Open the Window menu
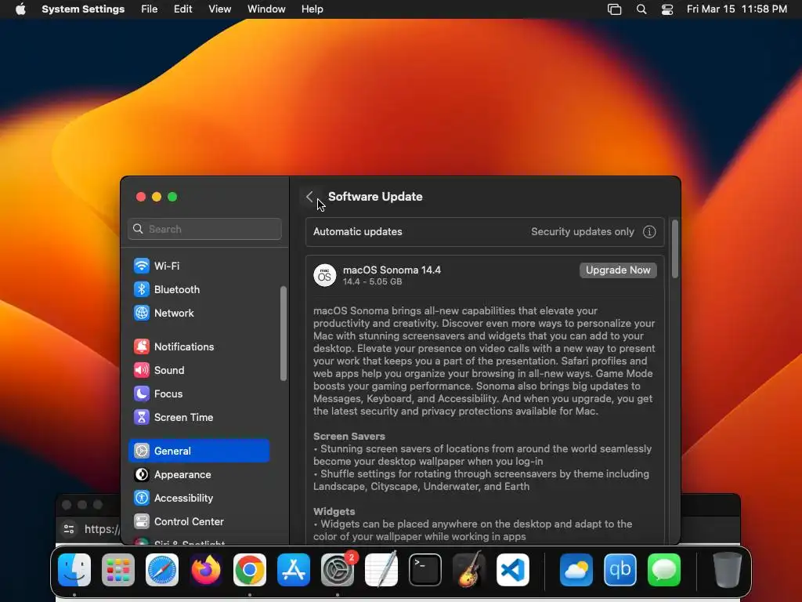 click(266, 9)
